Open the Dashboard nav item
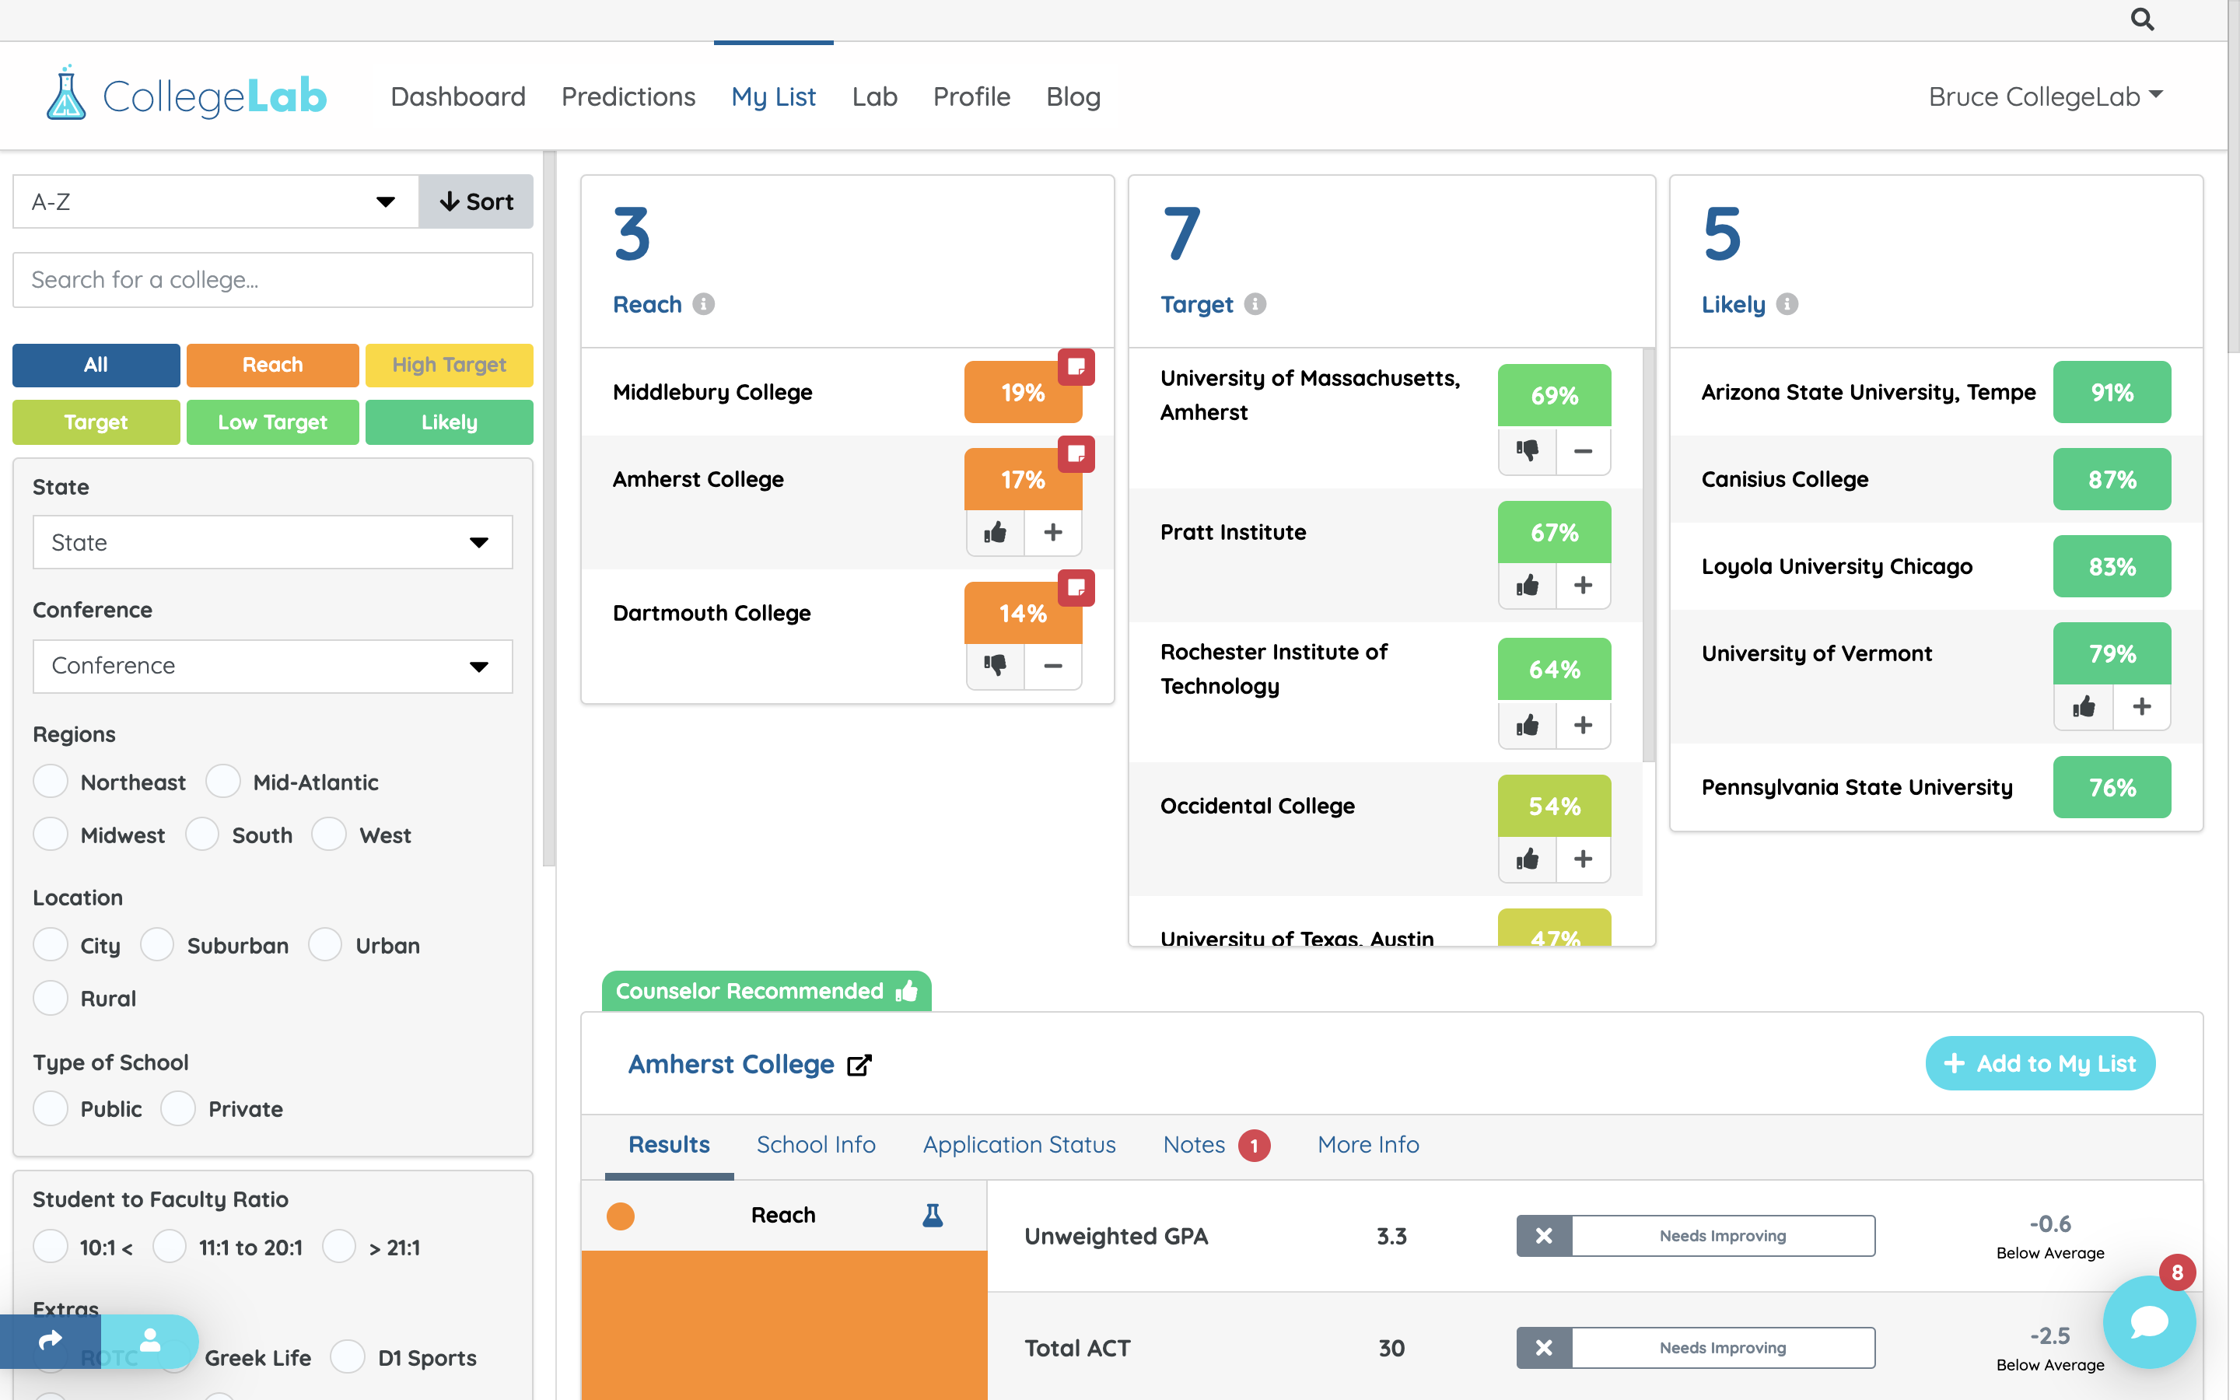 click(x=458, y=96)
